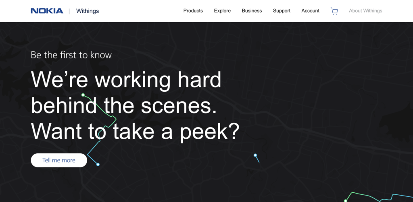Click the Nokia logo
The image size is (413, 202).
[x=47, y=11]
